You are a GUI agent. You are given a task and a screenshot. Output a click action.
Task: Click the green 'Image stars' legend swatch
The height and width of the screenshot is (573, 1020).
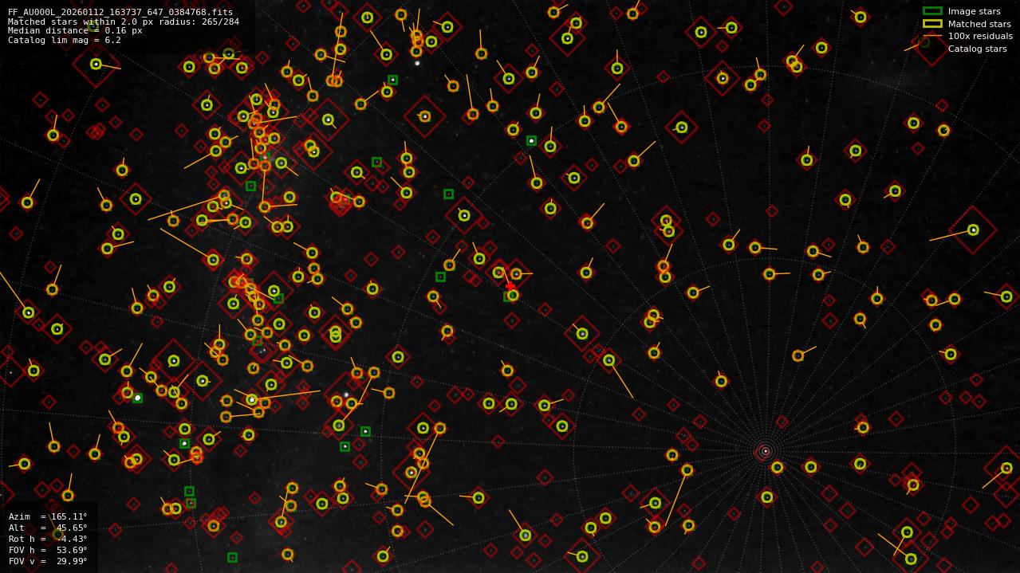[x=932, y=11]
